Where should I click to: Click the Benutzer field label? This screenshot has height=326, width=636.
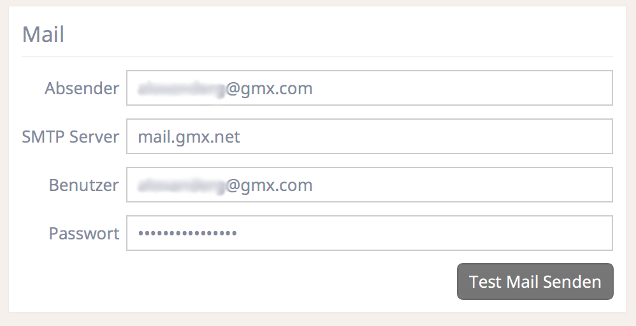(x=83, y=185)
